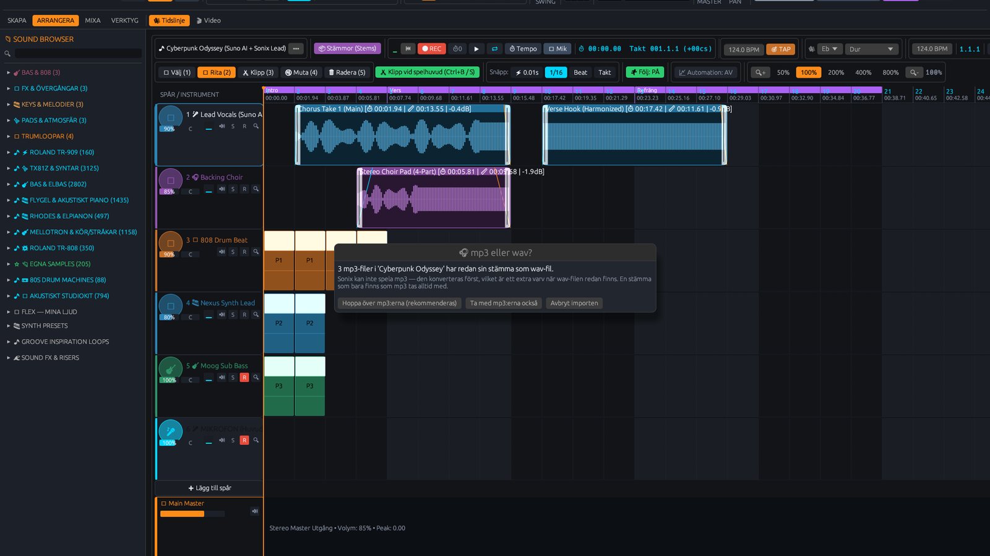Click the Backing Choir track magnifier icon

[x=256, y=189]
